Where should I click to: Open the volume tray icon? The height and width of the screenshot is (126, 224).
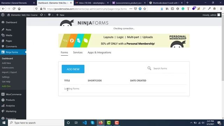point(203,123)
